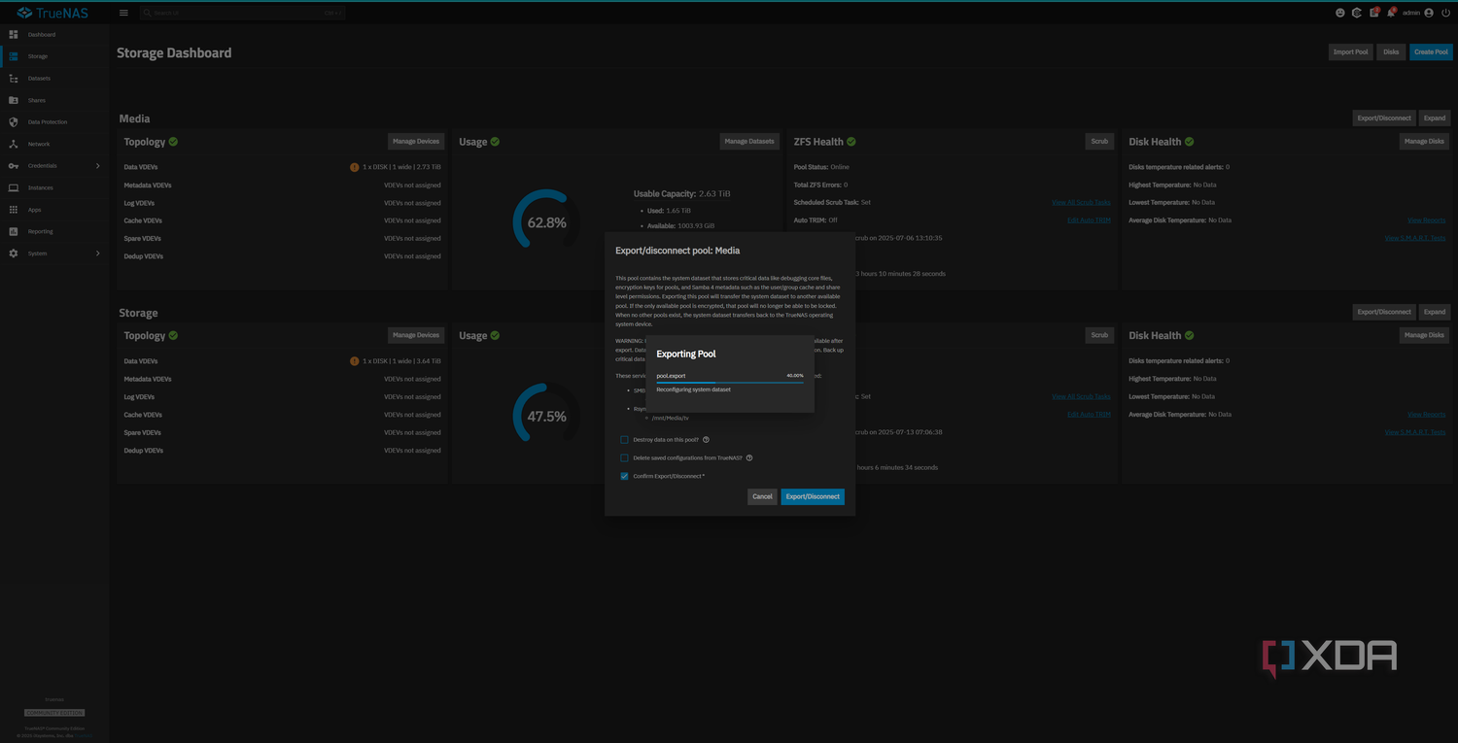Viewport: 1458px width, 743px height.
Task: Click Media pool Manage Disks button
Action: (x=1424, y=141)
